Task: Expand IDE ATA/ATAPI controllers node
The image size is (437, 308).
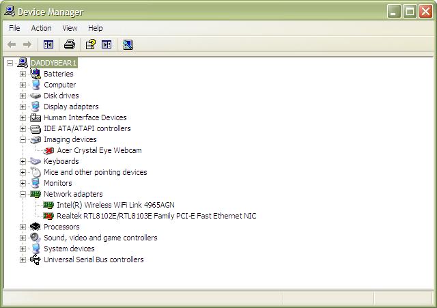Action: point(23,128)
